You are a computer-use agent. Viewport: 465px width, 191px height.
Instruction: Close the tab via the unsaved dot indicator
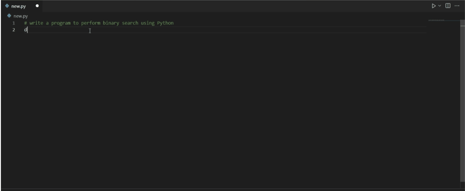pyautogui.click(x=37, y=6)
